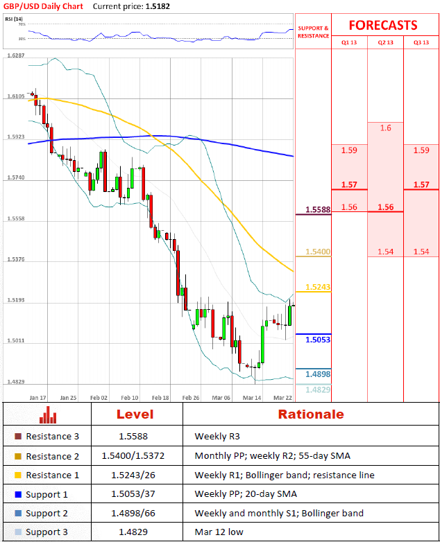This screenshot has width=440, height=542.
Task: Click the bold 1.57 value in Q3
Action: coord(421,184)
